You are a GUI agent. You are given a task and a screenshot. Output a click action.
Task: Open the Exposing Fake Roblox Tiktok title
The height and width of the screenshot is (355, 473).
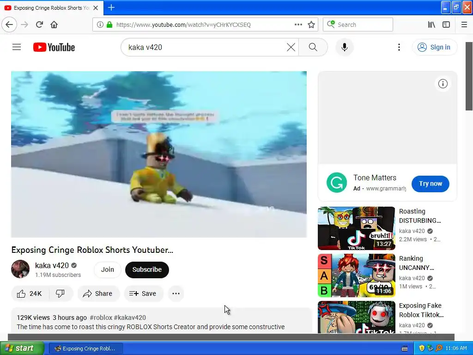[x=421, y=310]
